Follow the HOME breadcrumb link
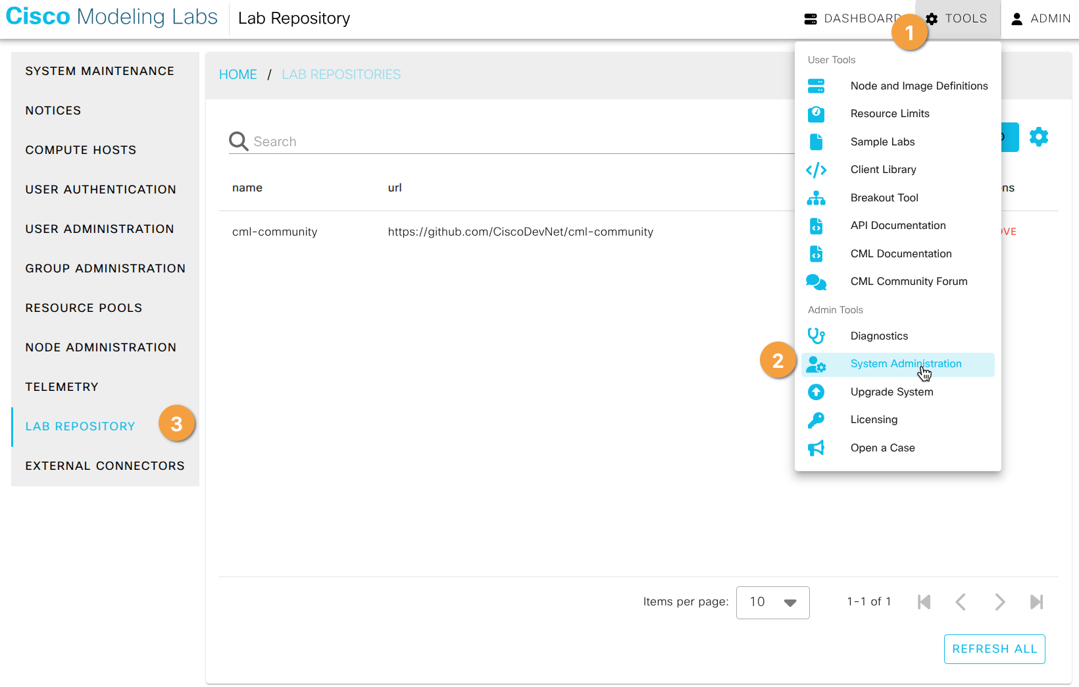The width and height of the screenshot is (1079, 687). point(238,74)
